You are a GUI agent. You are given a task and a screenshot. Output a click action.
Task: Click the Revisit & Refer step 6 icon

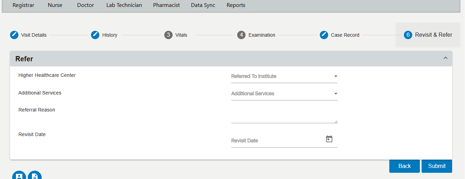[408, 35]
